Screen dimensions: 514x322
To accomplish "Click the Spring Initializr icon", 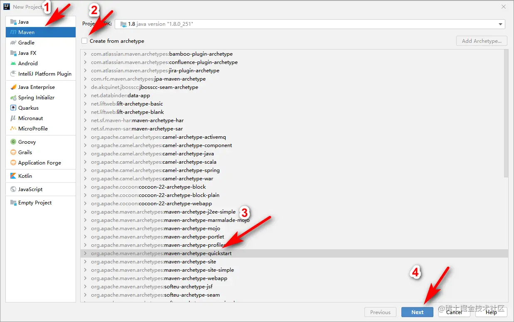I will (13, 98).
